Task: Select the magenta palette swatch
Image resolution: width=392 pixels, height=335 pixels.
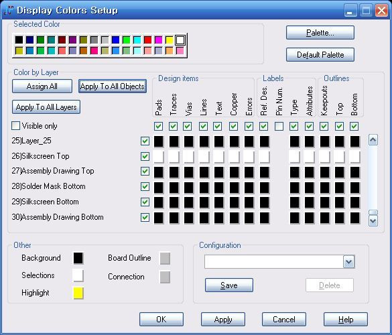Action: [x=158, y=40]
